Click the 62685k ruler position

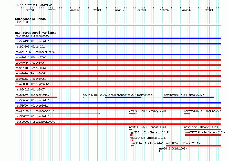(x=209, y=10)
